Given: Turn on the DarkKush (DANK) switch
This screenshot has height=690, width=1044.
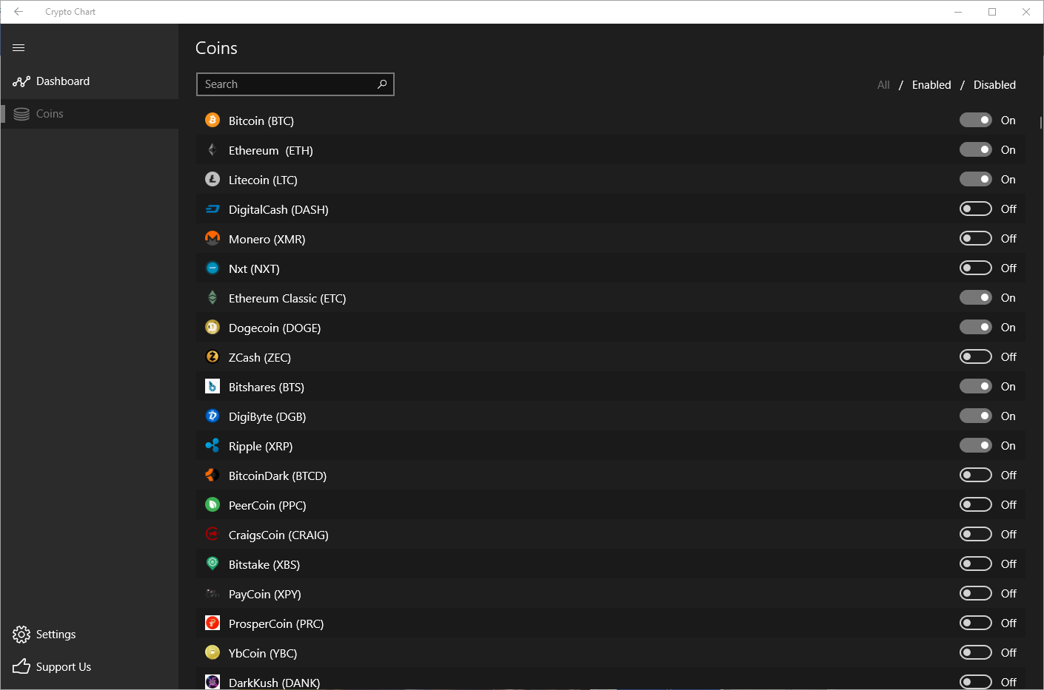Looking at the screenshot, I should tap(976, 682).
